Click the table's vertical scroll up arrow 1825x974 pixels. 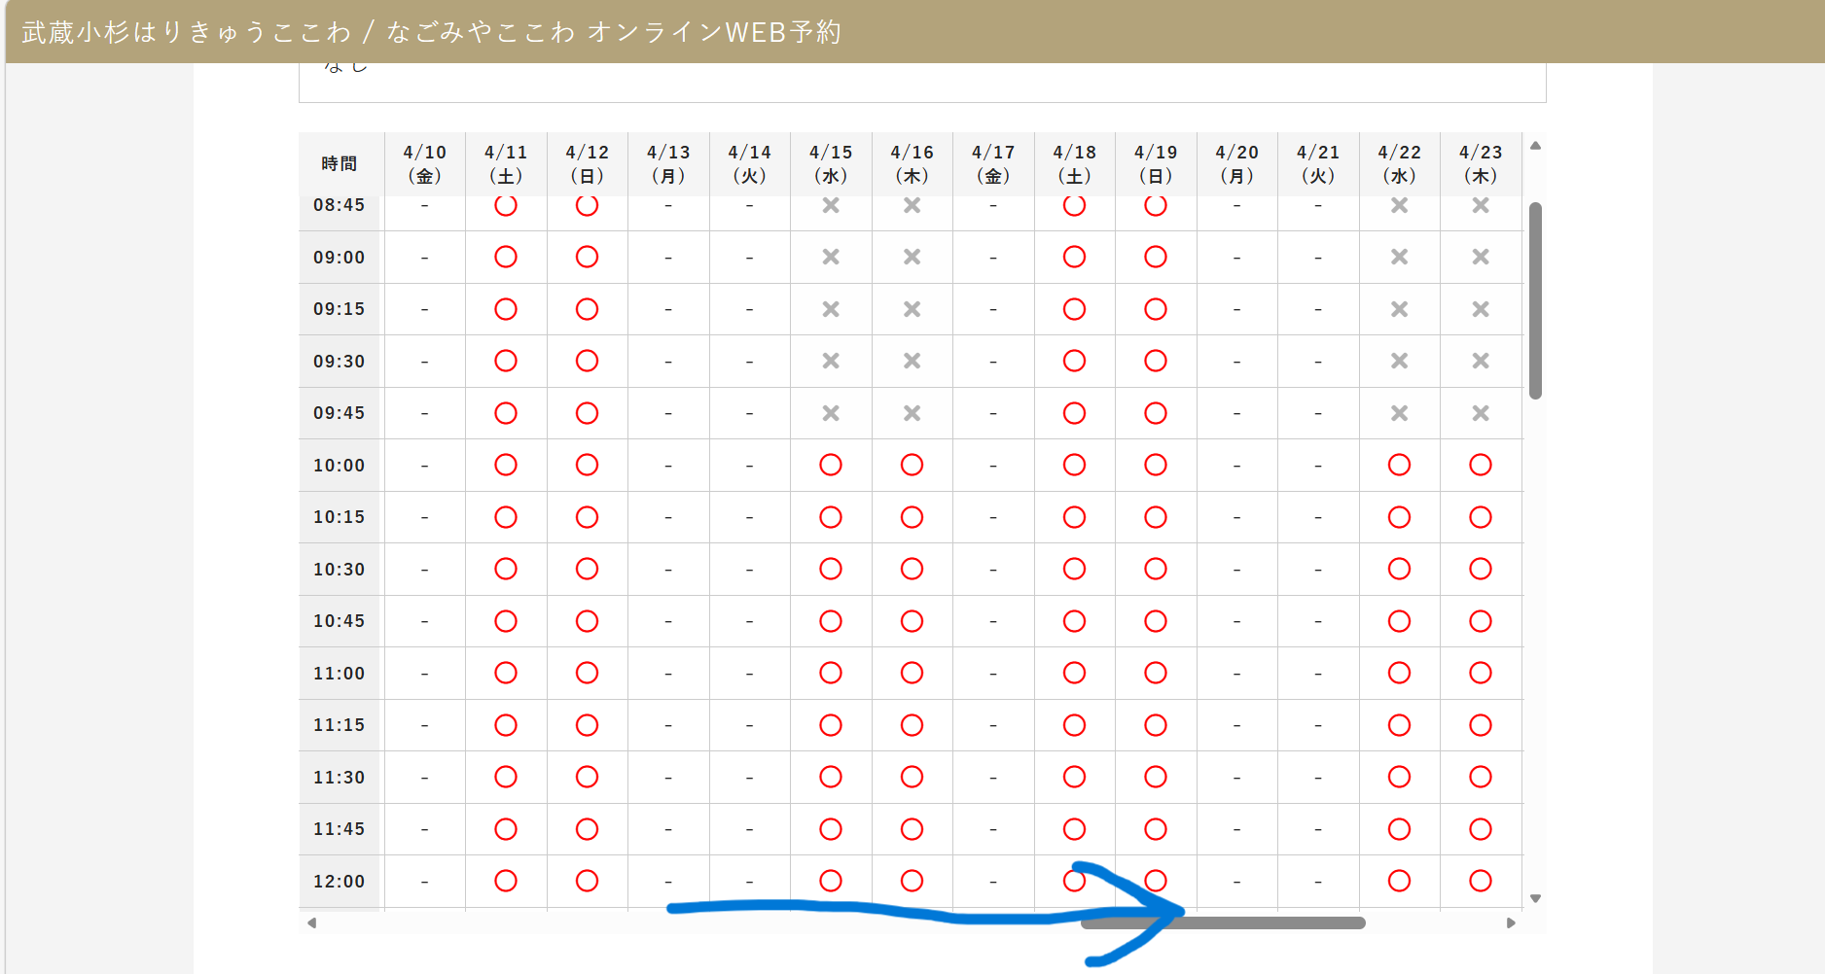click(1535, 146)
